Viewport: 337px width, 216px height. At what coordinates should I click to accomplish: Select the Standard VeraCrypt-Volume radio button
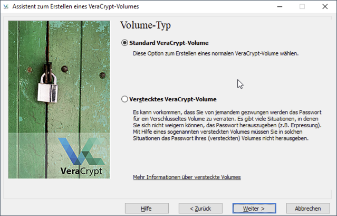coord(124,43)
